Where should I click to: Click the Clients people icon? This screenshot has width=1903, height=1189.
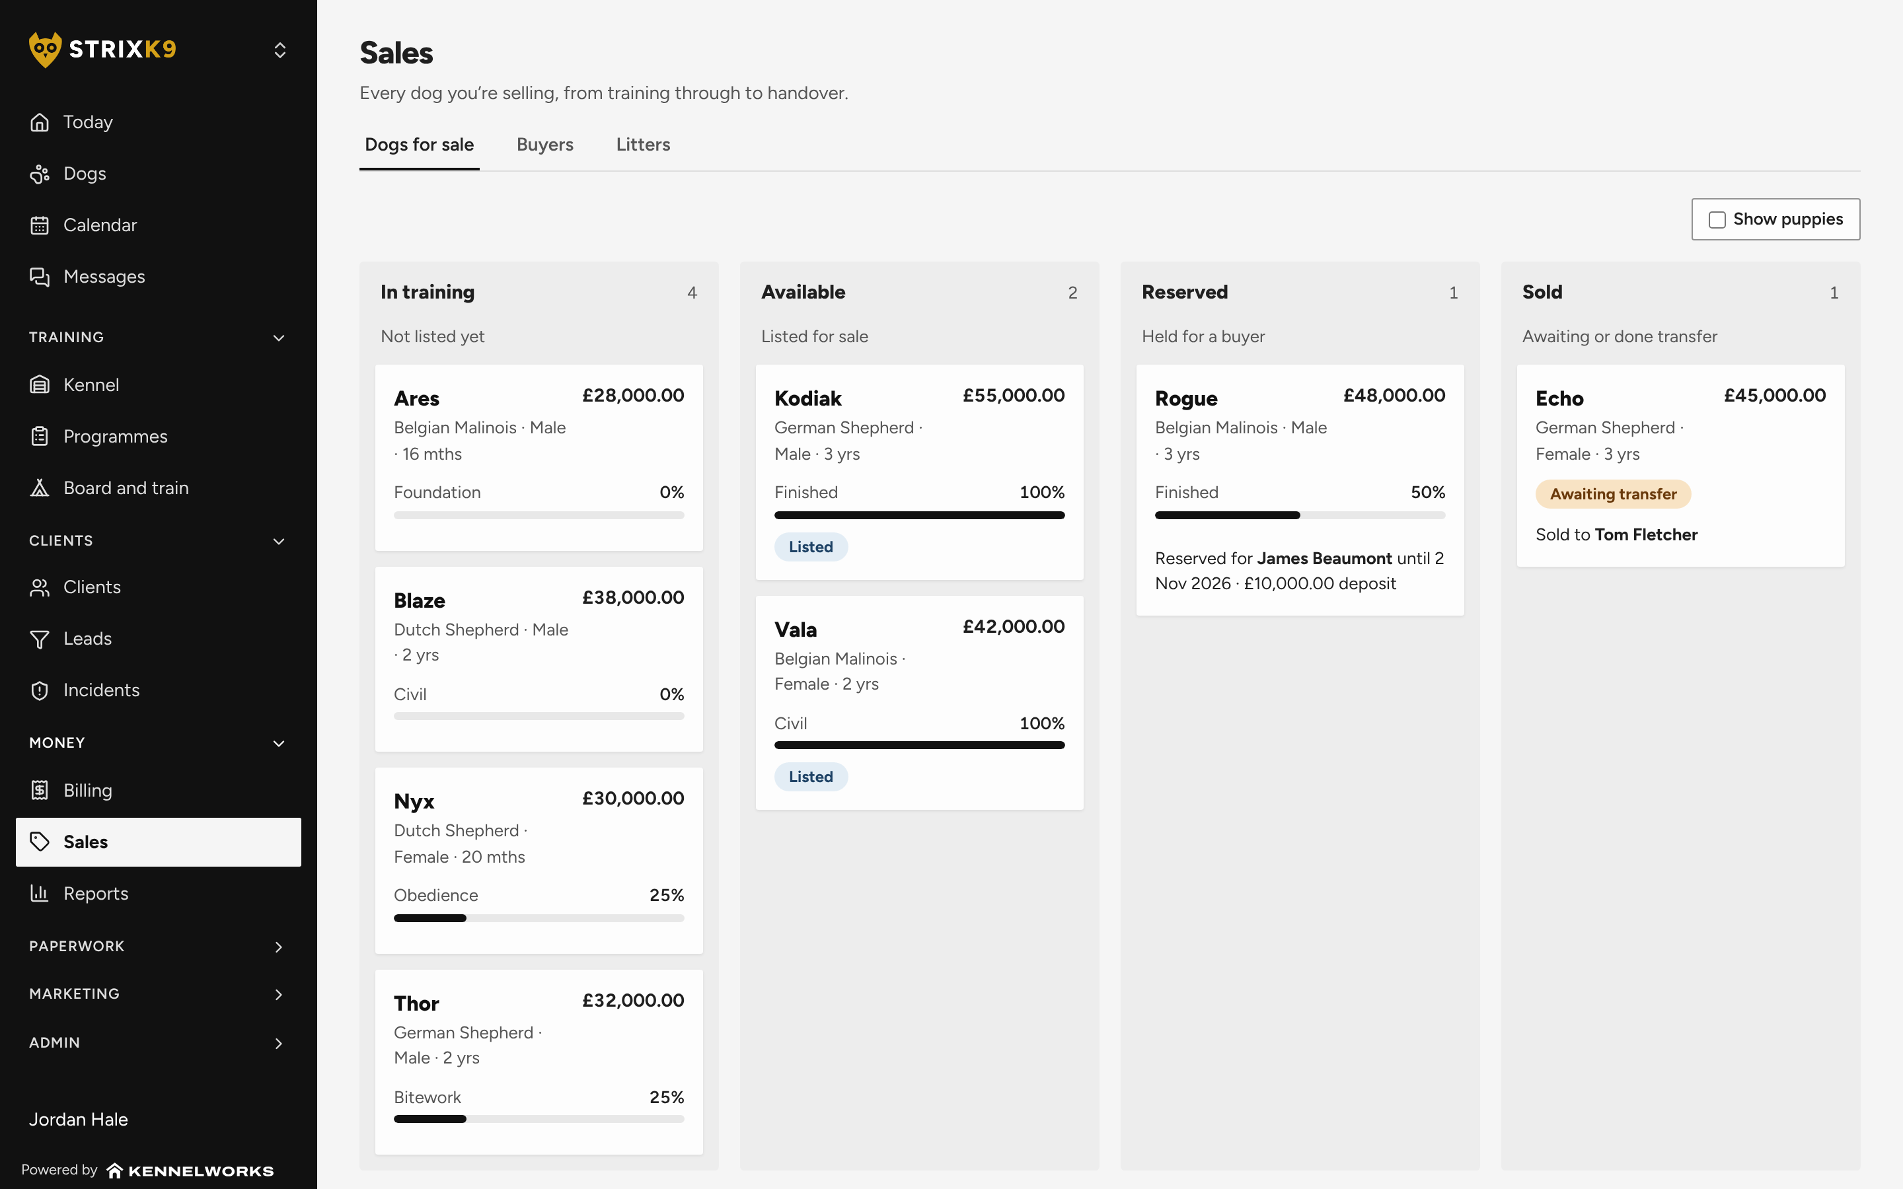pos(40,587)
